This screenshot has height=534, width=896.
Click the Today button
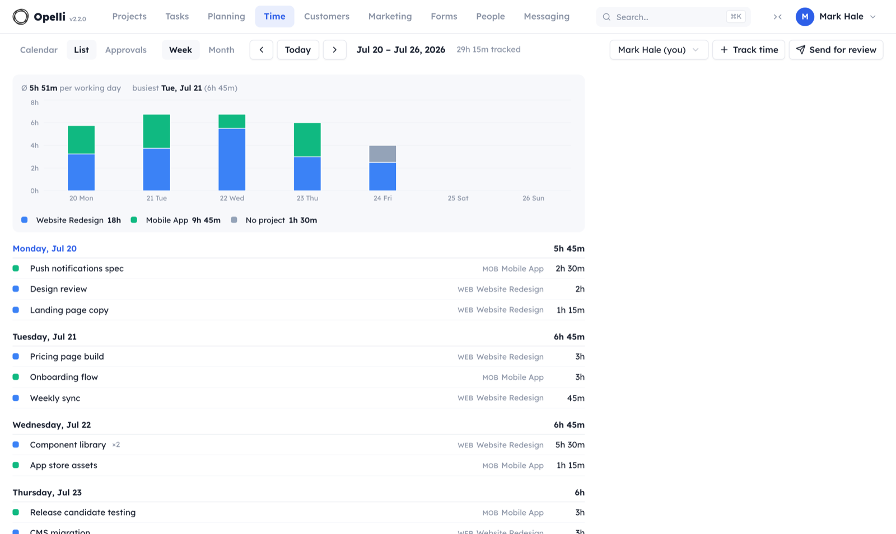[x=298, y=50]
